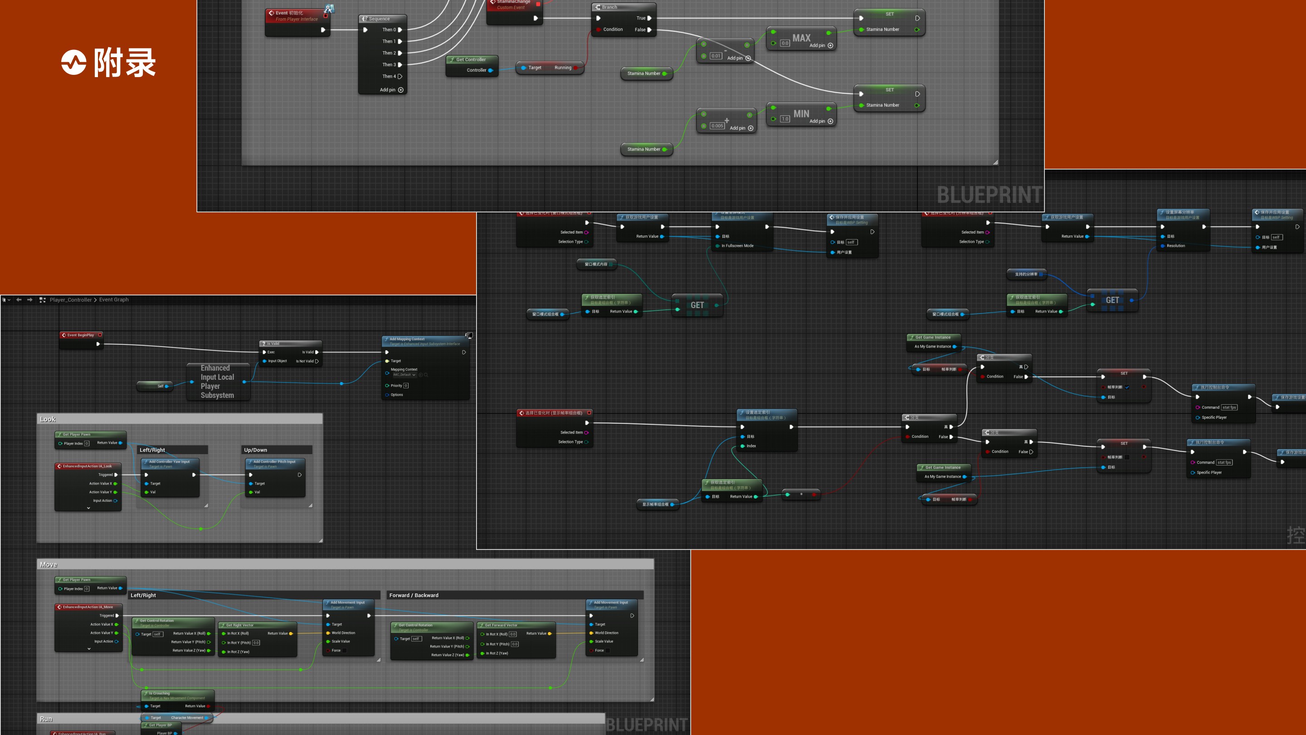Toggle the unchecked 帧率判断 checkbox on lower SET node
1306x735 pixels.
click(1127, 457)
